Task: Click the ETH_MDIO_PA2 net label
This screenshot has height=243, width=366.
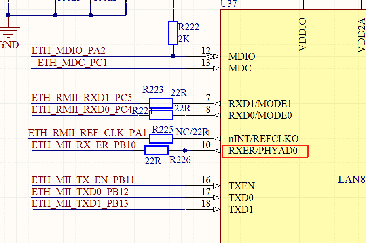Action: click(x=69, y=50)
